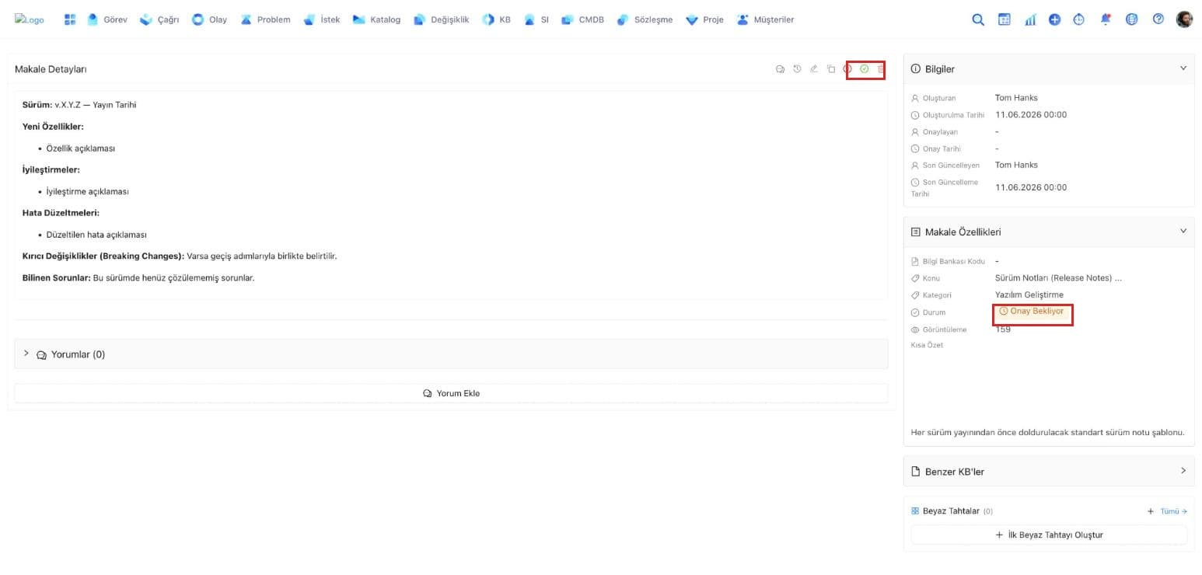Viewport: 1202px width, 575px height.
Task: Open article version history clock icon
Action: (x=797, y=69)
